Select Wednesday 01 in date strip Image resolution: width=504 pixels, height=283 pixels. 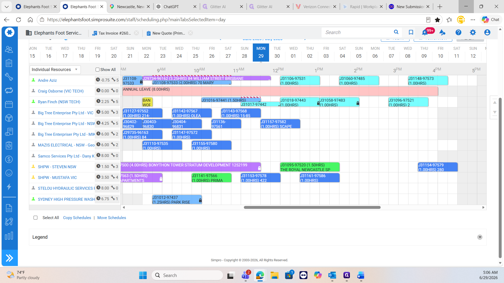(293, 52)
